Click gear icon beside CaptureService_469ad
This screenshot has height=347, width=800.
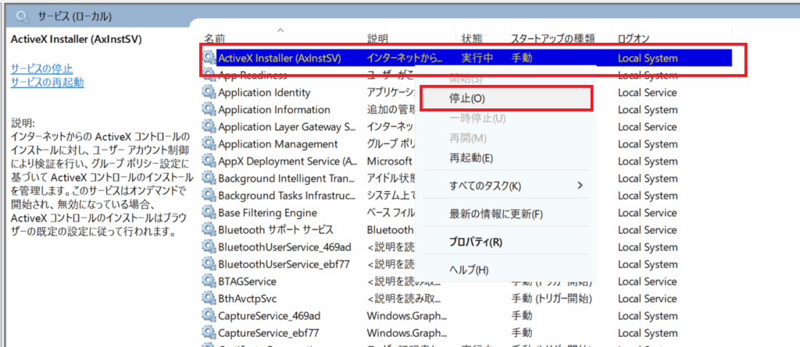209,315
